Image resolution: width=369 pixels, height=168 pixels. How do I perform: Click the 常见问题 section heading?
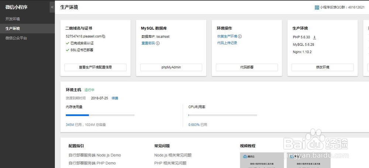[162, 146]
